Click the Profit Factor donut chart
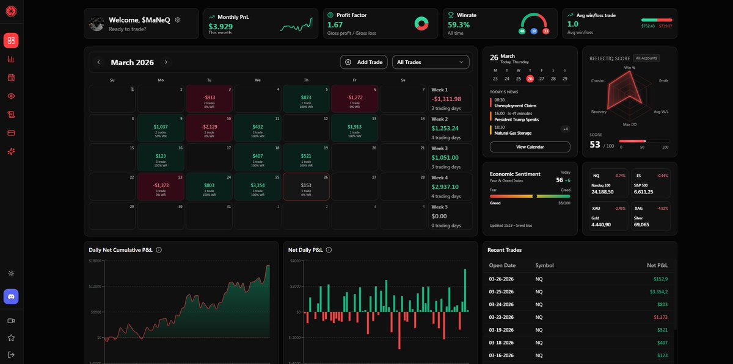Image resolution: width=733 pixels, height=364 pixels. (421, 24)
